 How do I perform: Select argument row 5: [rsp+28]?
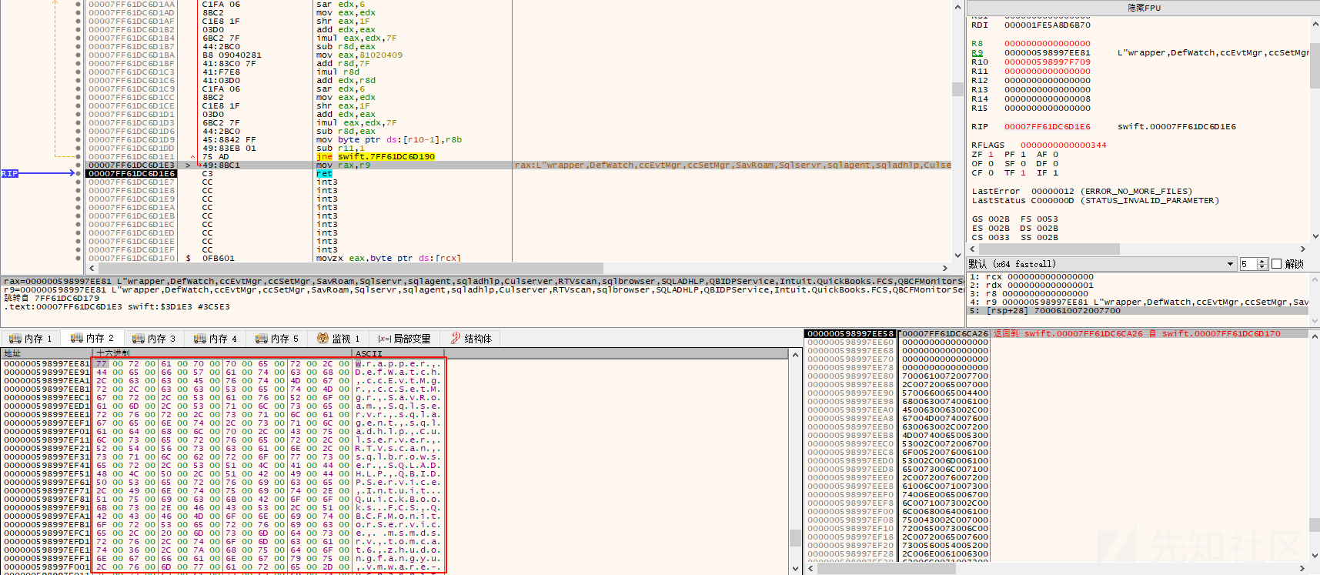point(1138,310)
